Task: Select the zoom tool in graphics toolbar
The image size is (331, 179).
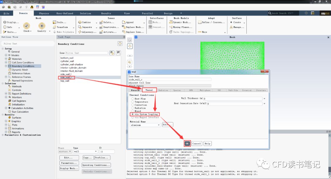Action: click(130, 62)
